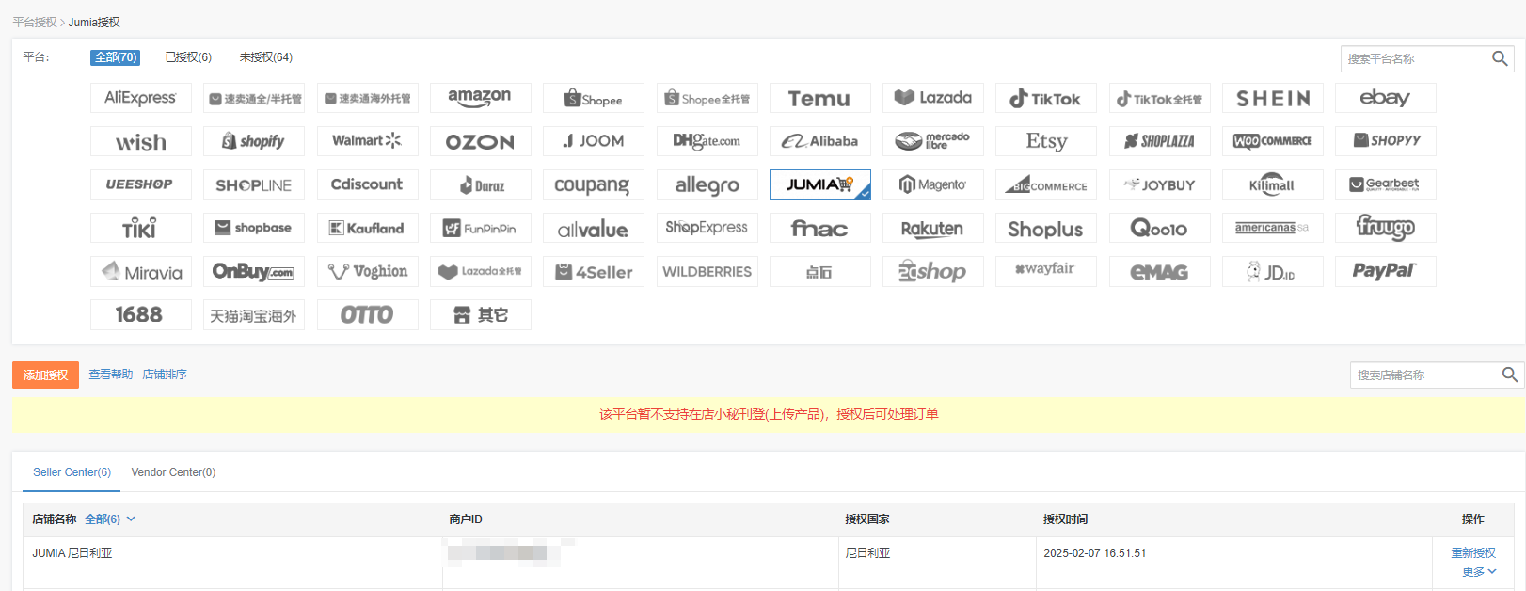Select the JD.ID platform logo
This screenshot has width=1526, height=591.
point(1273,271)
